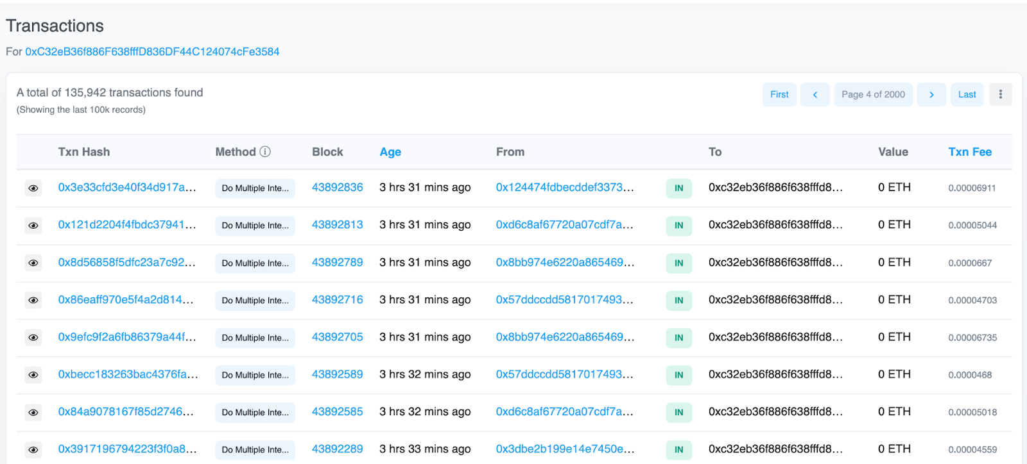The height and width of the screenshot is (464, 1027).
Task: Jump to the First page
Action: [x=779, y=95]
